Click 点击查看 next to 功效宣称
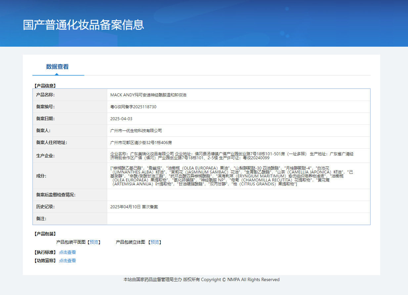The width and height of the screenshot is (408, 295). point(67,261)
